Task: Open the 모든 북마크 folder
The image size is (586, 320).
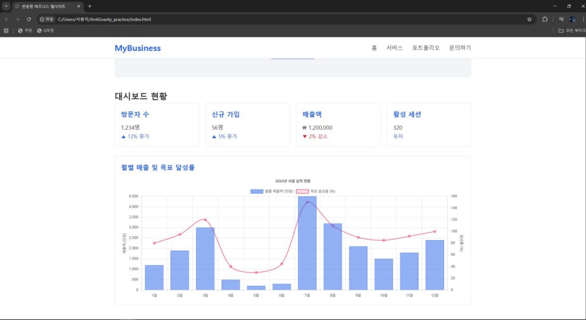Action: pos(572,31)
